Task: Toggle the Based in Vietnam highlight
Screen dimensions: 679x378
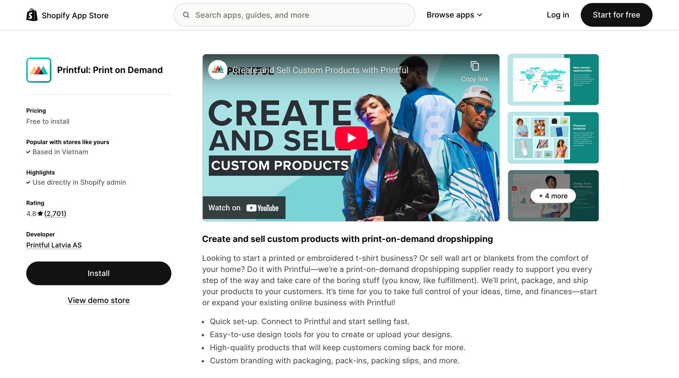Action: point(60,152)
